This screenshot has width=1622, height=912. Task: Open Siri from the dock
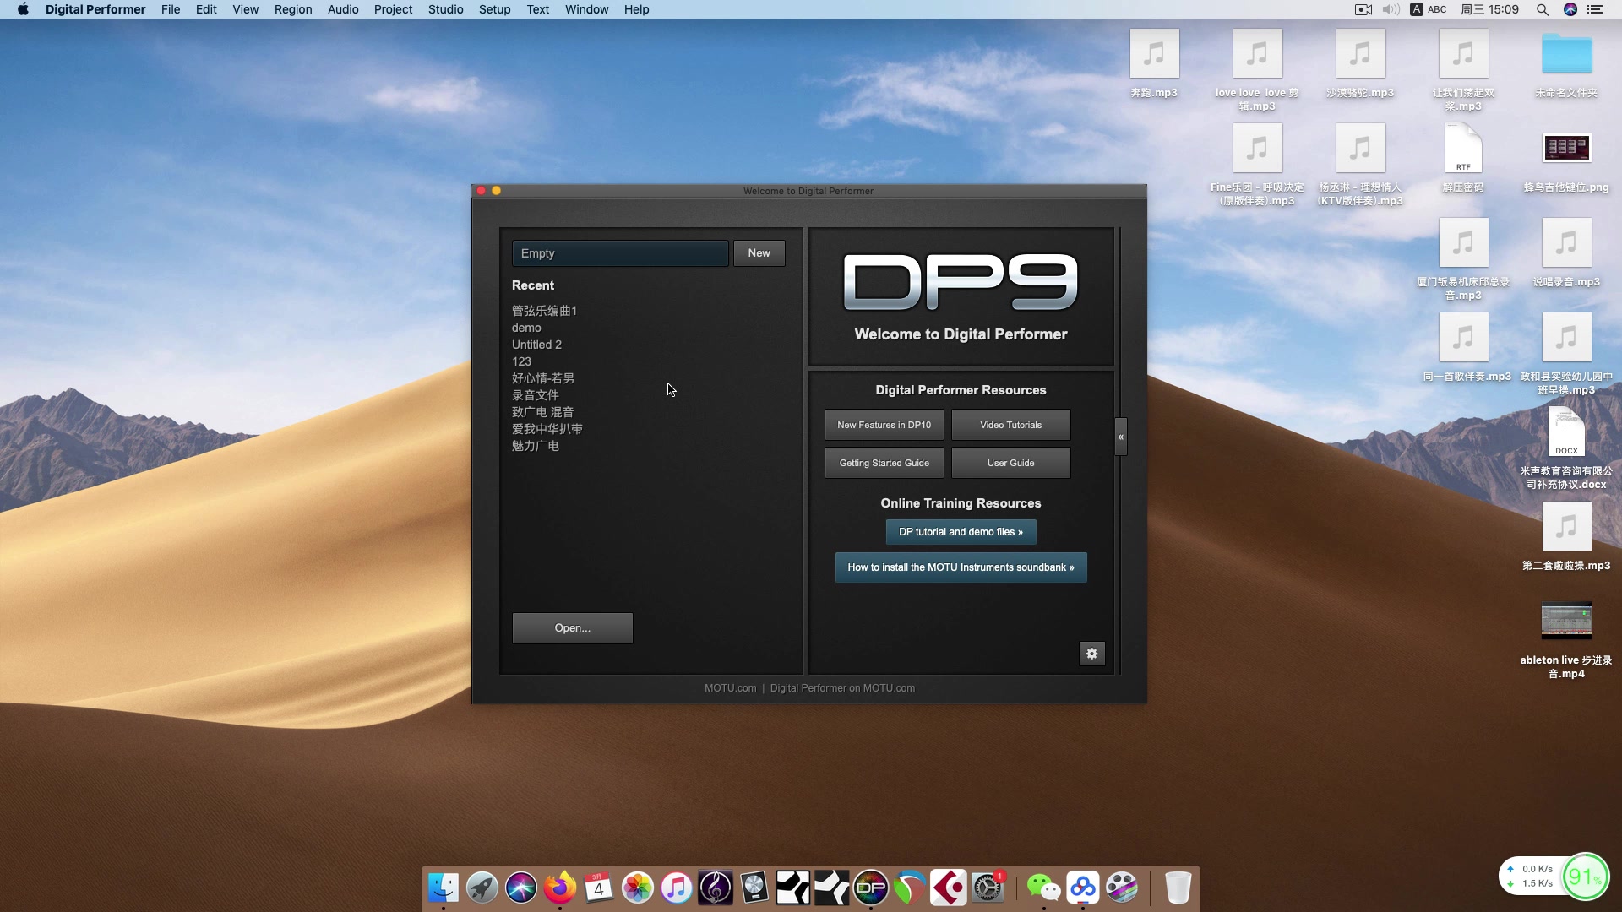(x=521, y=888)
